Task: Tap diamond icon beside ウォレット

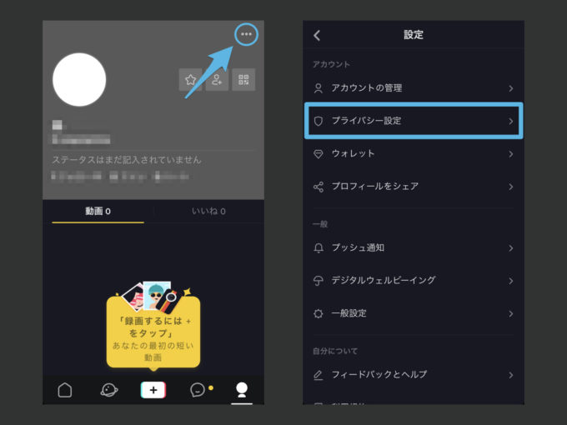Action: [319, 154]
